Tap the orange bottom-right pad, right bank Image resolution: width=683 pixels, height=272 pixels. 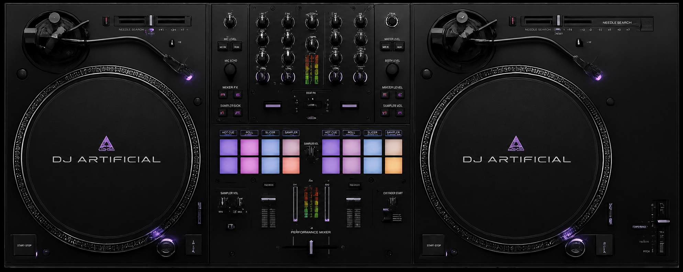(394, 165)
